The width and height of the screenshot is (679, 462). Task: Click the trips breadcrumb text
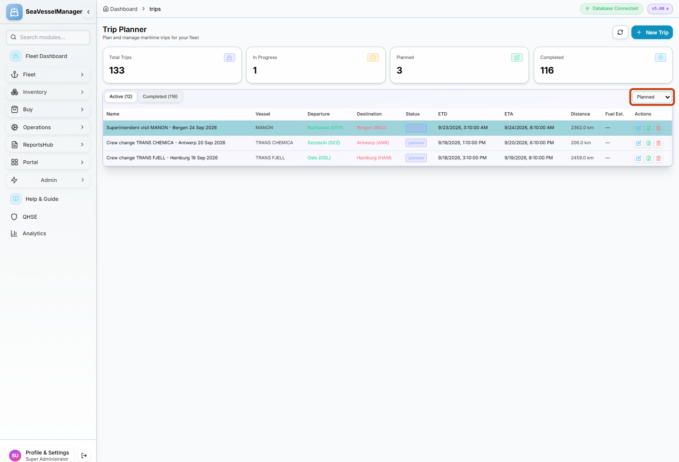pos(155,9)
